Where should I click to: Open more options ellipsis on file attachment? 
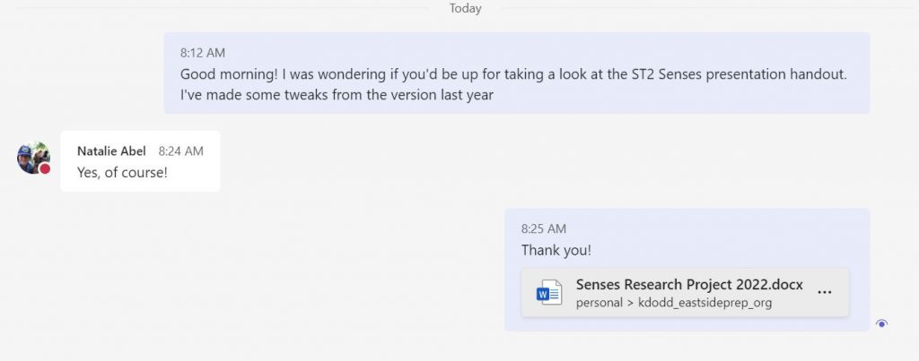[824, 293]
